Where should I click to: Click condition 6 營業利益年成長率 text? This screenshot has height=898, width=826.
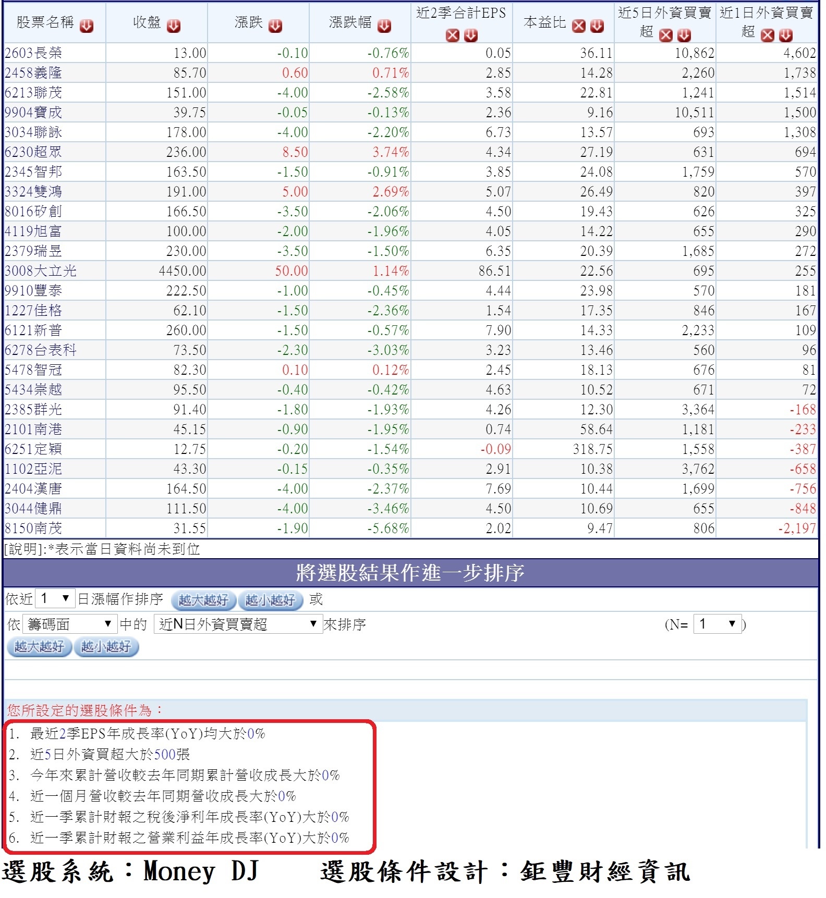tap(189, 837)
